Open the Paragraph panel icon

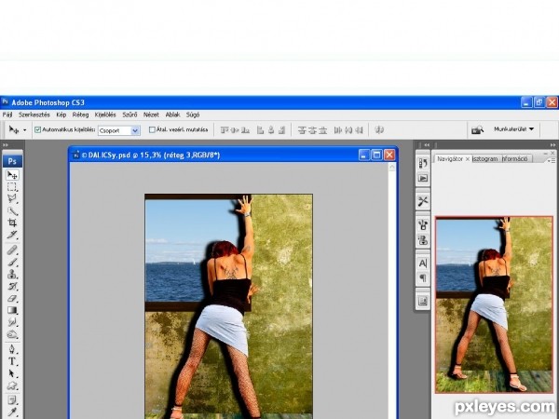423,277
